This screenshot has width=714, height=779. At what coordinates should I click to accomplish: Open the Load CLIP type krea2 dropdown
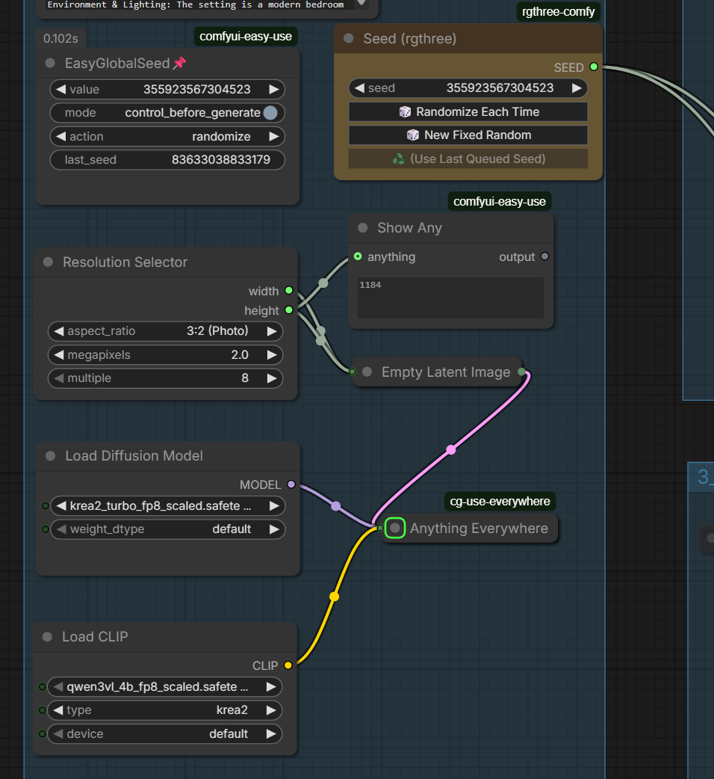tap(165, 710)
